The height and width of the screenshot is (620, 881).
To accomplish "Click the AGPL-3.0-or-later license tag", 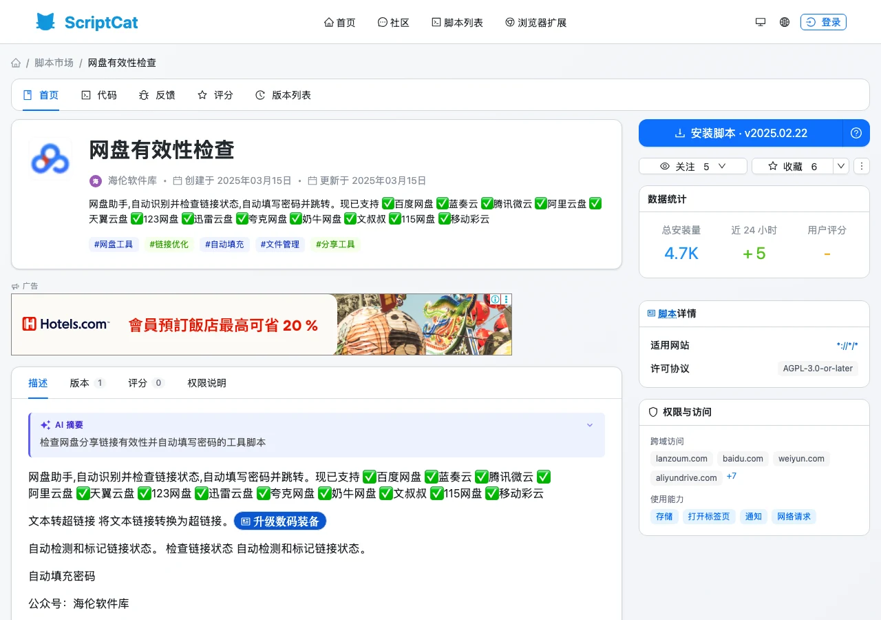I will tap(818, 369).
